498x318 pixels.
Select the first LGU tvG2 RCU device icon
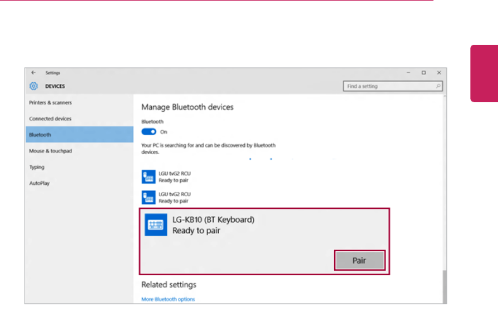point(149,177)
